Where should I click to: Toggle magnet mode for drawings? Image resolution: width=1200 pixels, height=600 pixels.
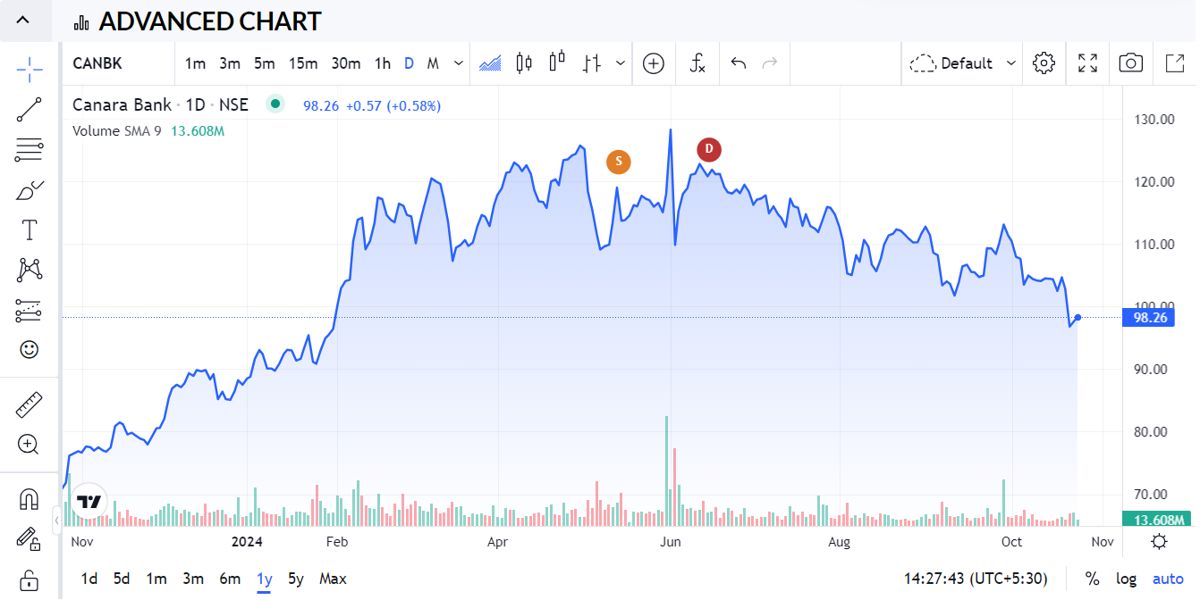[29, 498]
